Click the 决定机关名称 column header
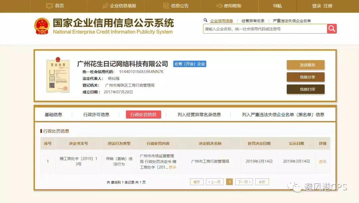359x203 pixels. (210, 144)
